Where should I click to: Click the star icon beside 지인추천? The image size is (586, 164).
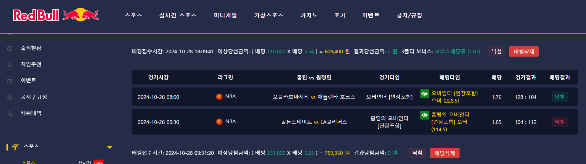coord(10,65)
